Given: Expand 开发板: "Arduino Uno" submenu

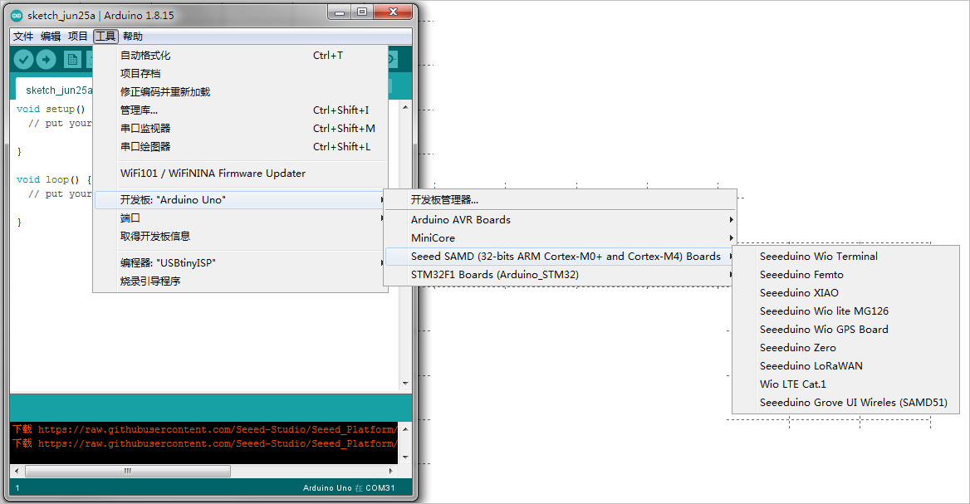Looking at the screenshot, I should click(x=240, y=200).
